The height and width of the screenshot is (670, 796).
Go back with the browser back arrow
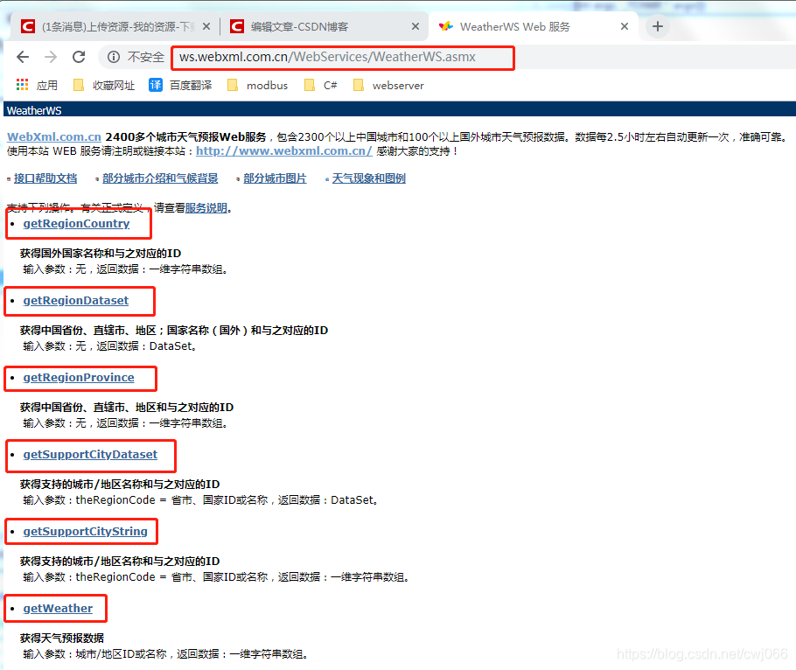pos(23,57)
